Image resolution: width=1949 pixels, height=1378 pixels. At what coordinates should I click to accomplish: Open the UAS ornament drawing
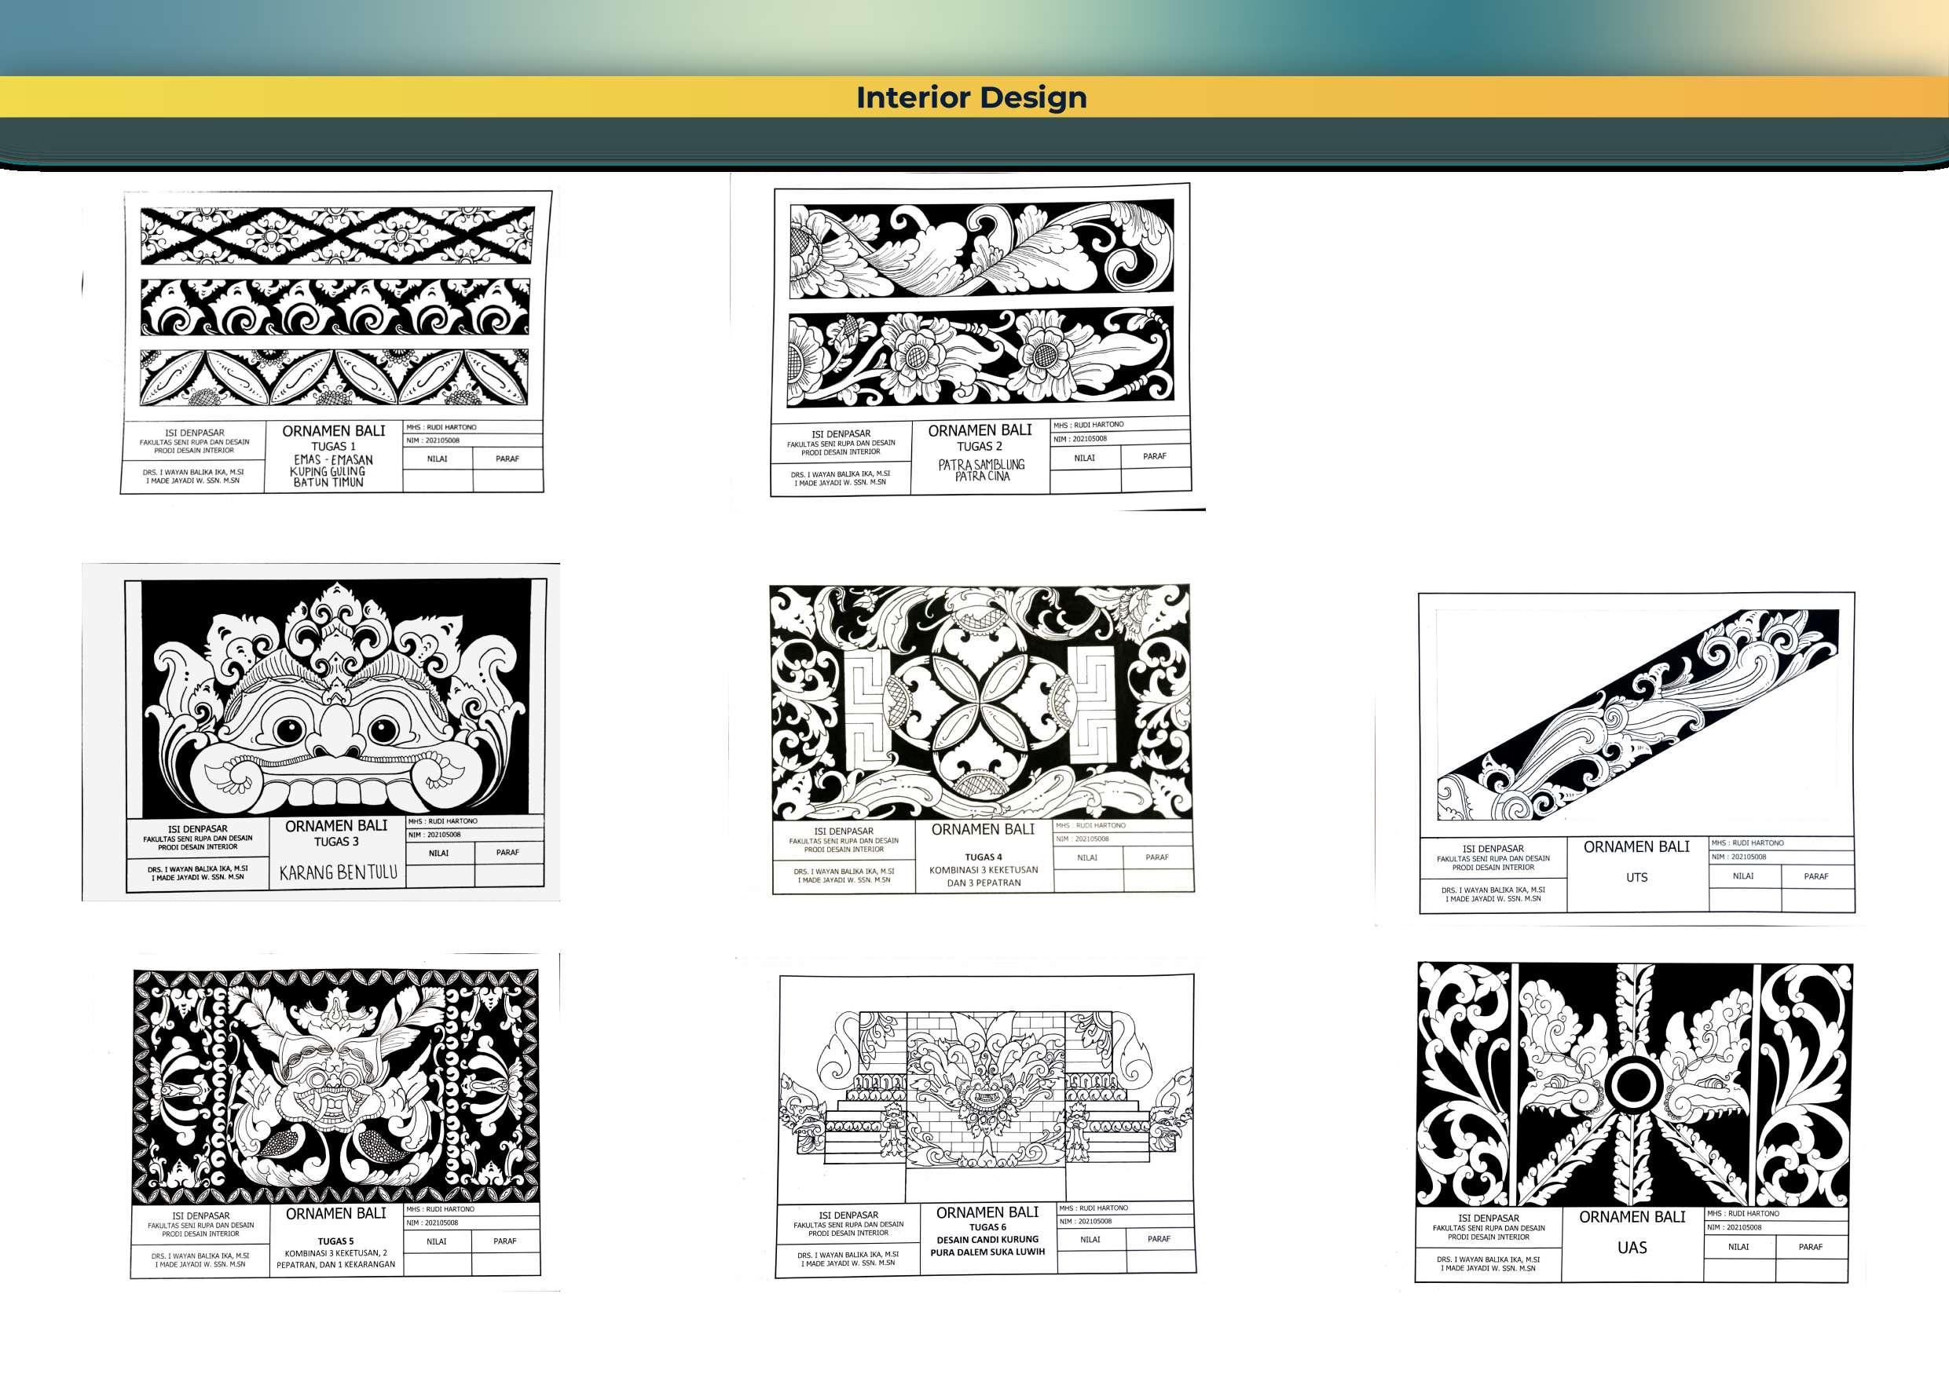tap(1634, 1084)
